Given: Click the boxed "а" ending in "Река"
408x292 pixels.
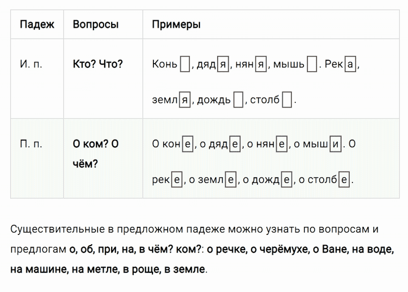Looking at the screenshot, I should [350, 65].
